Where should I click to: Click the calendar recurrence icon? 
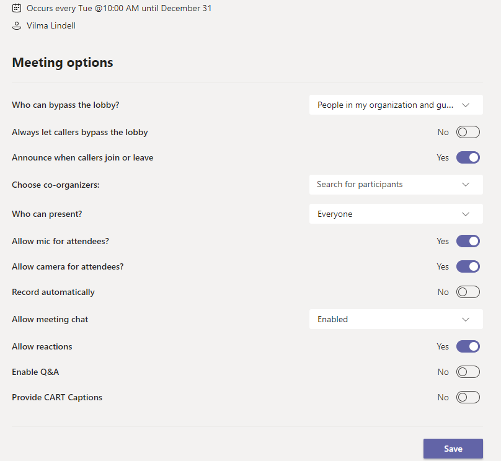click(17, 9)
